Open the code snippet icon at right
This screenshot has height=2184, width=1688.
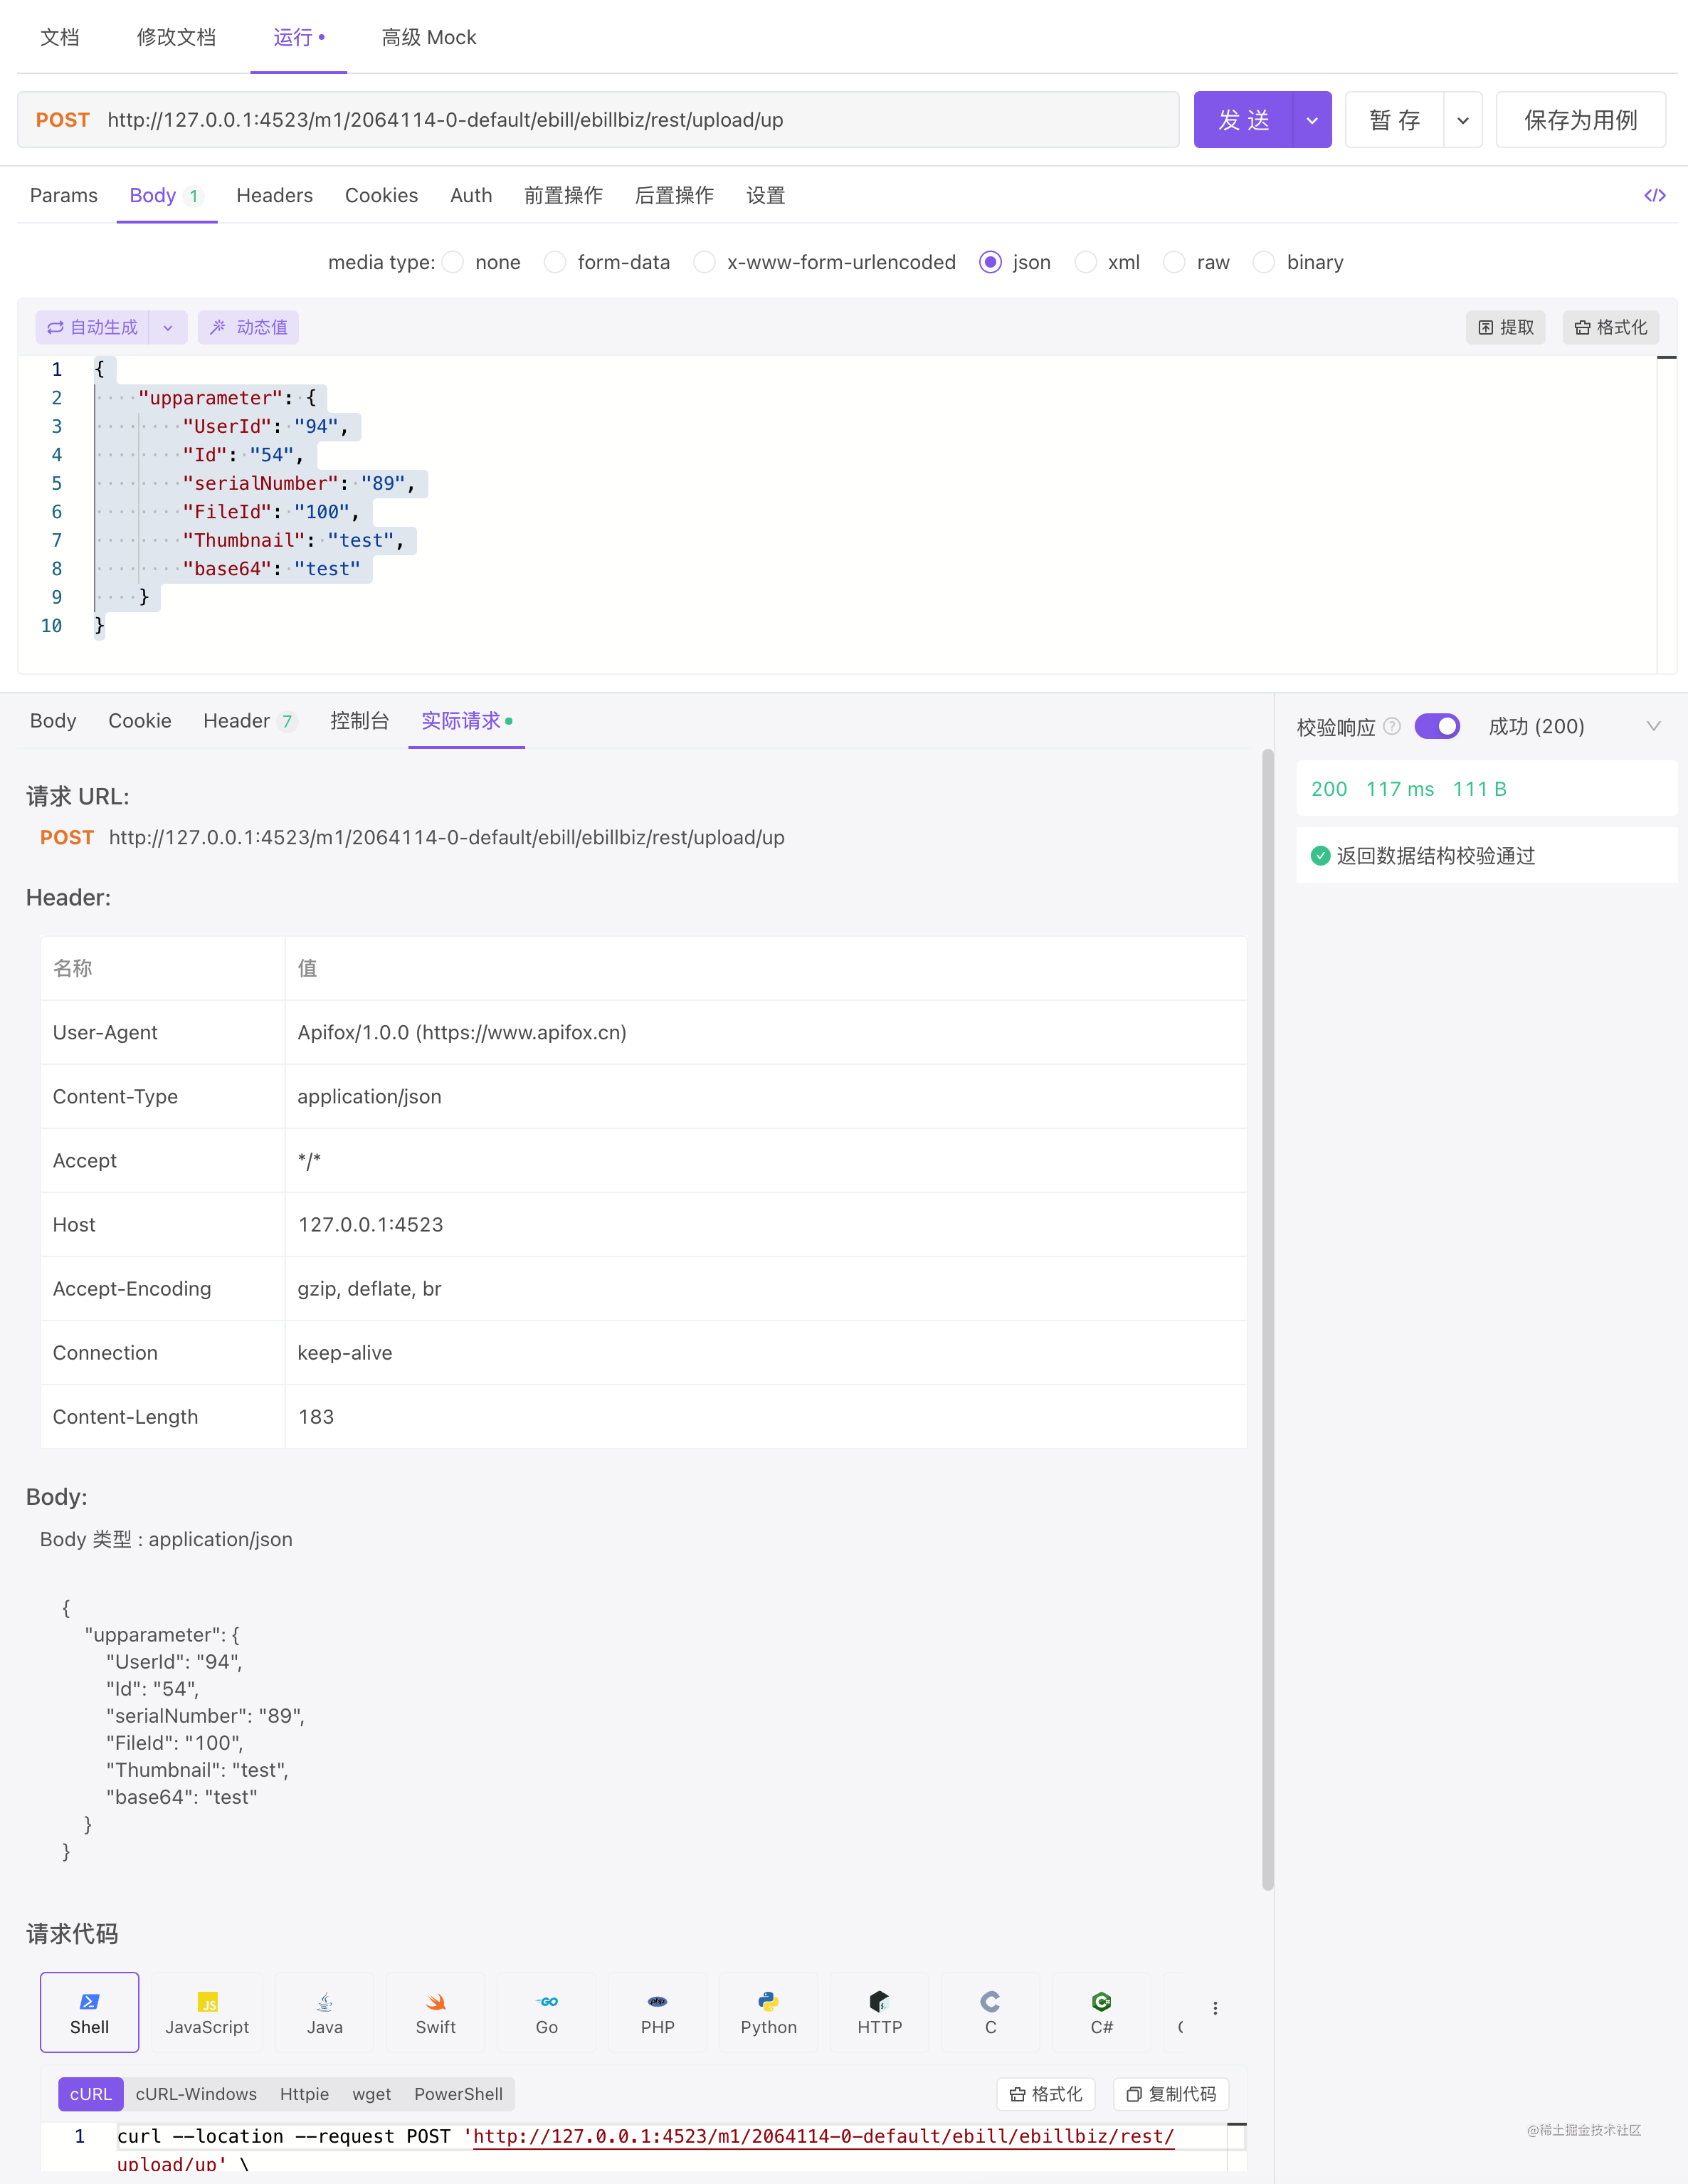click(x=1654, y=195)
